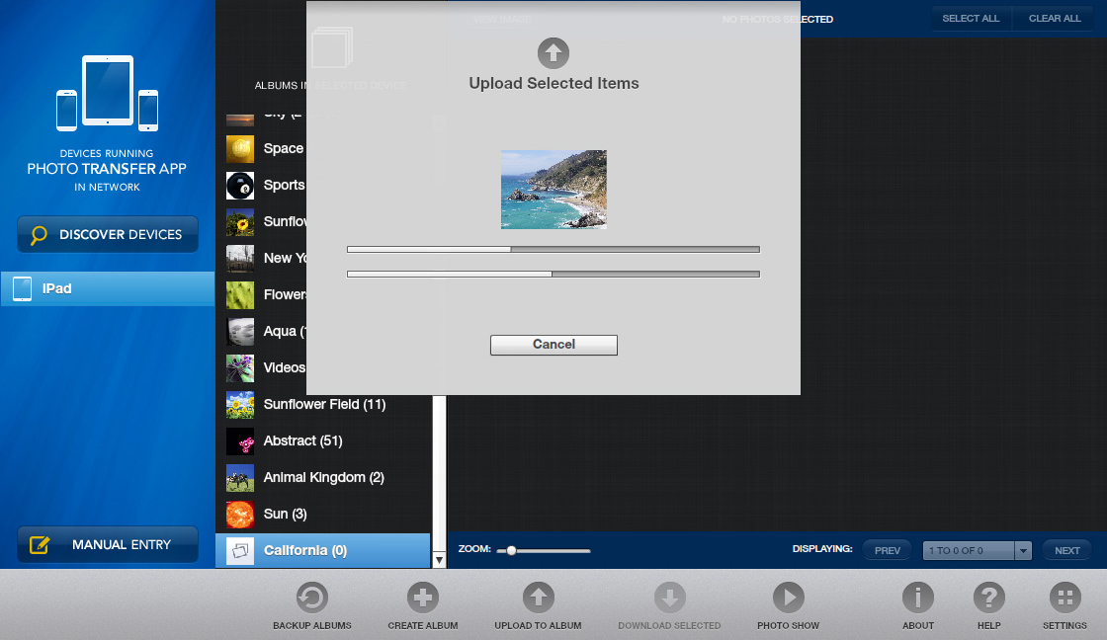Open the Abstract album
Viewport: 1107px width, 640px height.
302,441
